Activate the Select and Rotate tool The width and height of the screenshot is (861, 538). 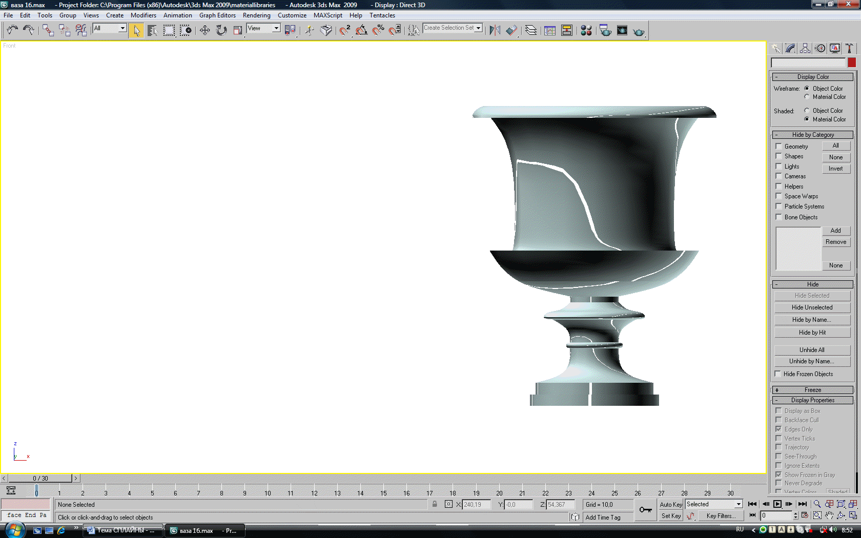point(221,31)
